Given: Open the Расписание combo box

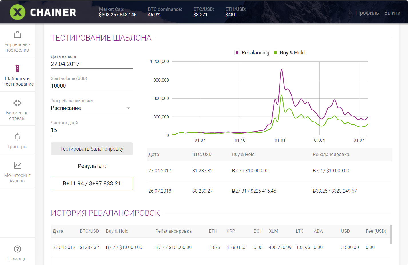Looking at the screenshot, I should tap(89, 108).
